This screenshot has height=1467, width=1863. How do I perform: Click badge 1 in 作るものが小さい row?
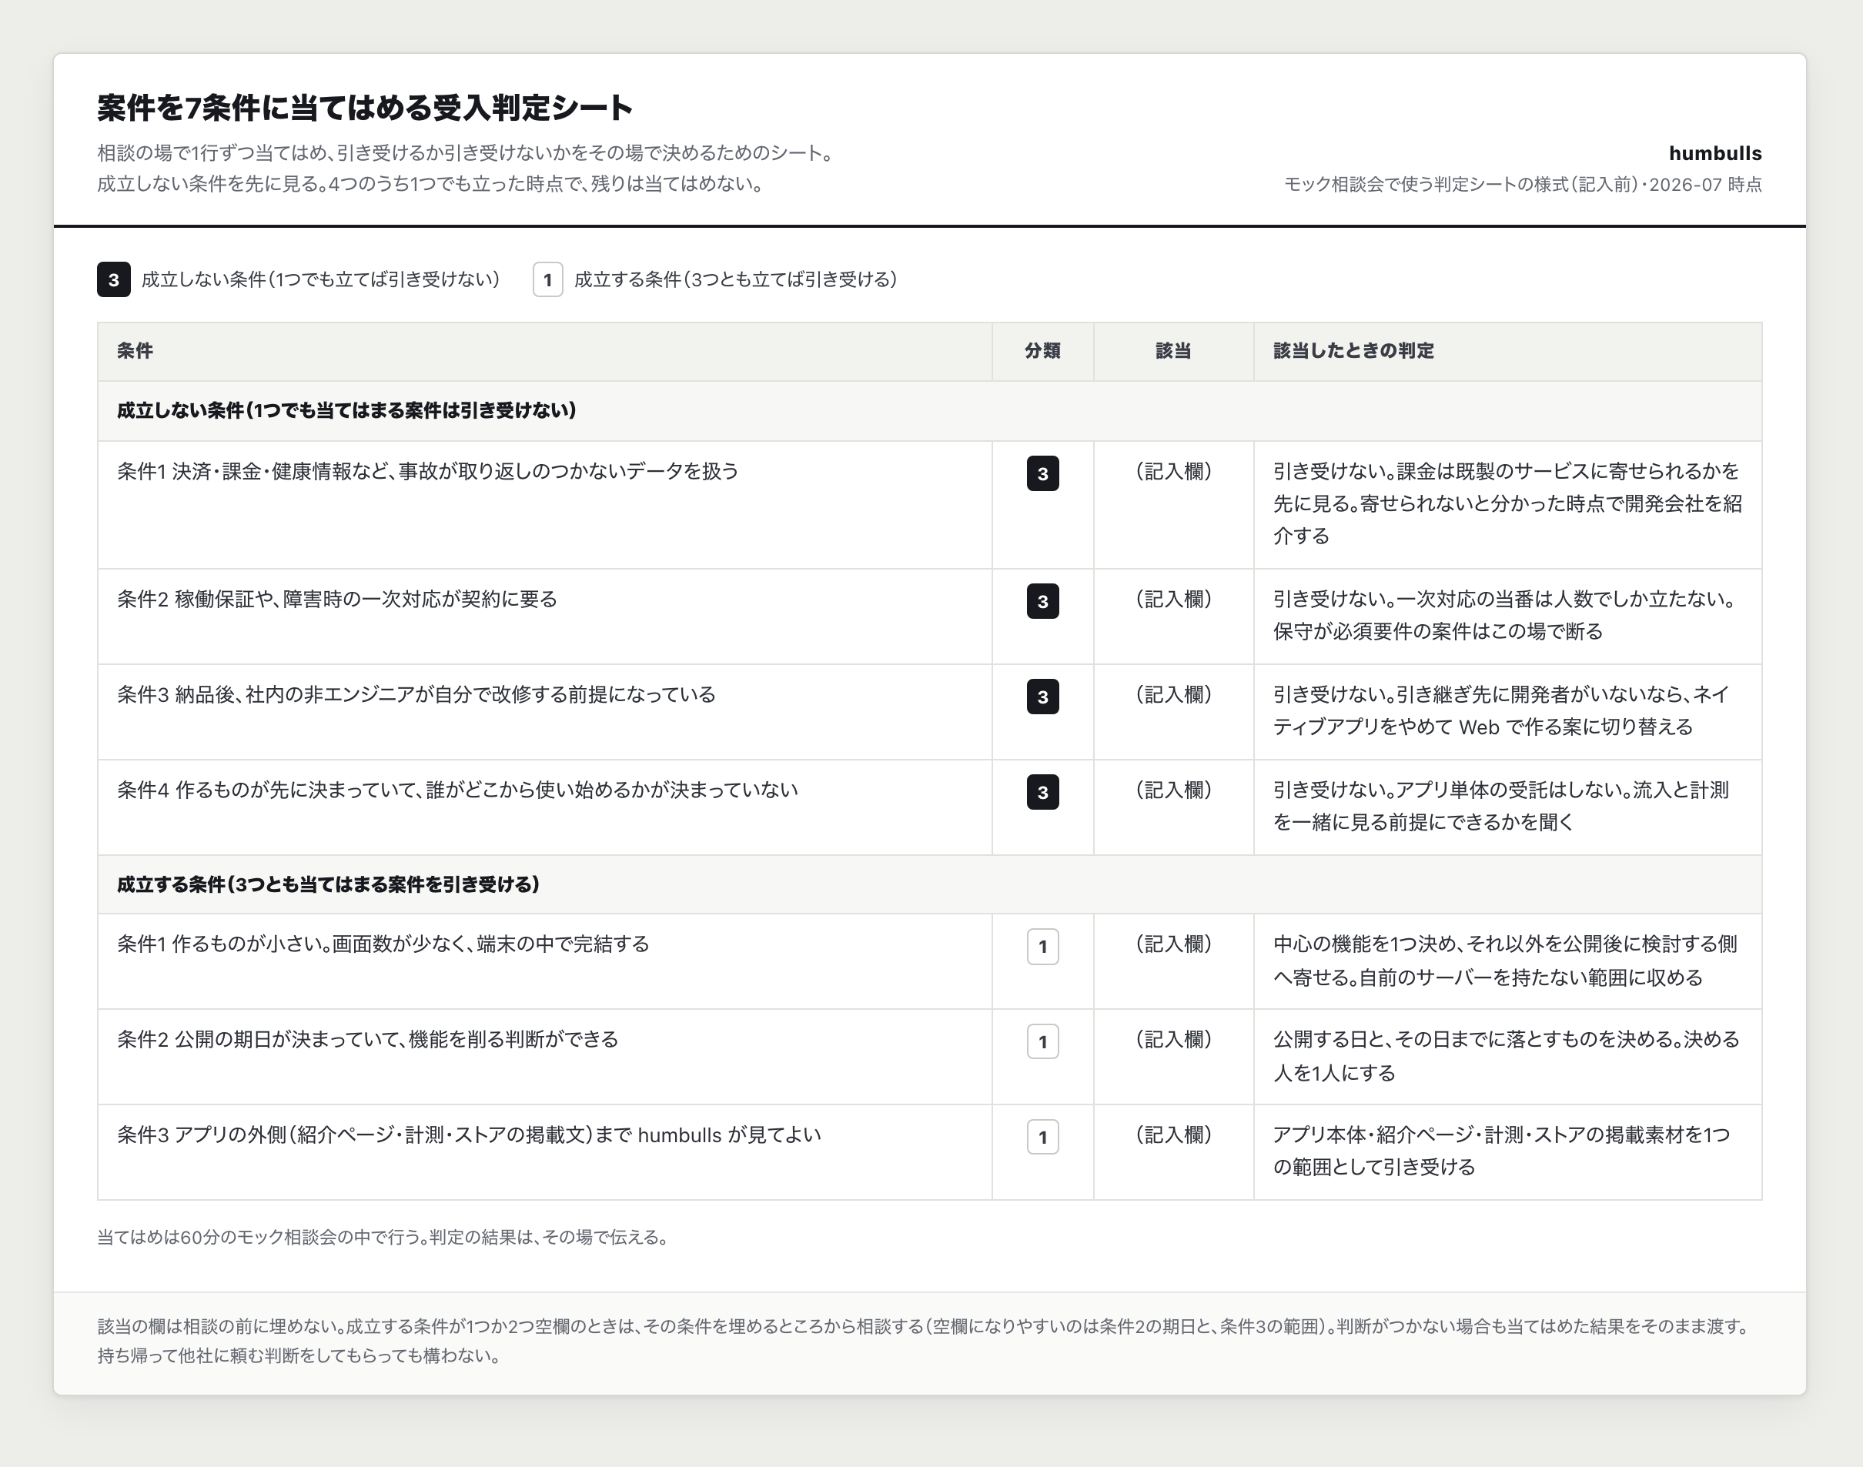[x=1042, y=947]
